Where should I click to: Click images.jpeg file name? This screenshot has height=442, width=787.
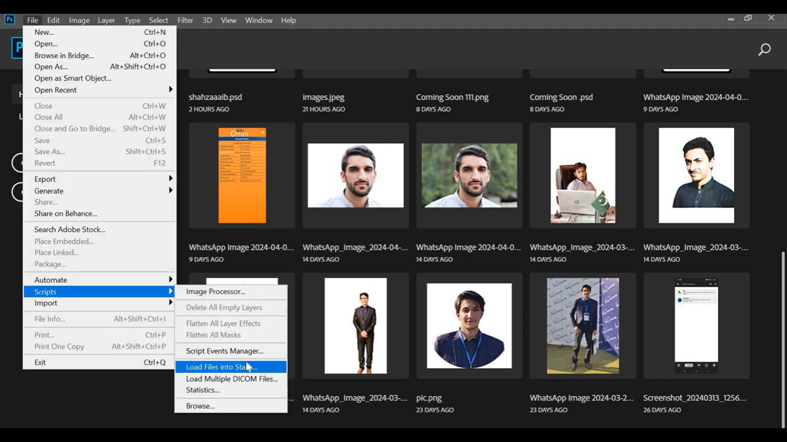(323, 97)
